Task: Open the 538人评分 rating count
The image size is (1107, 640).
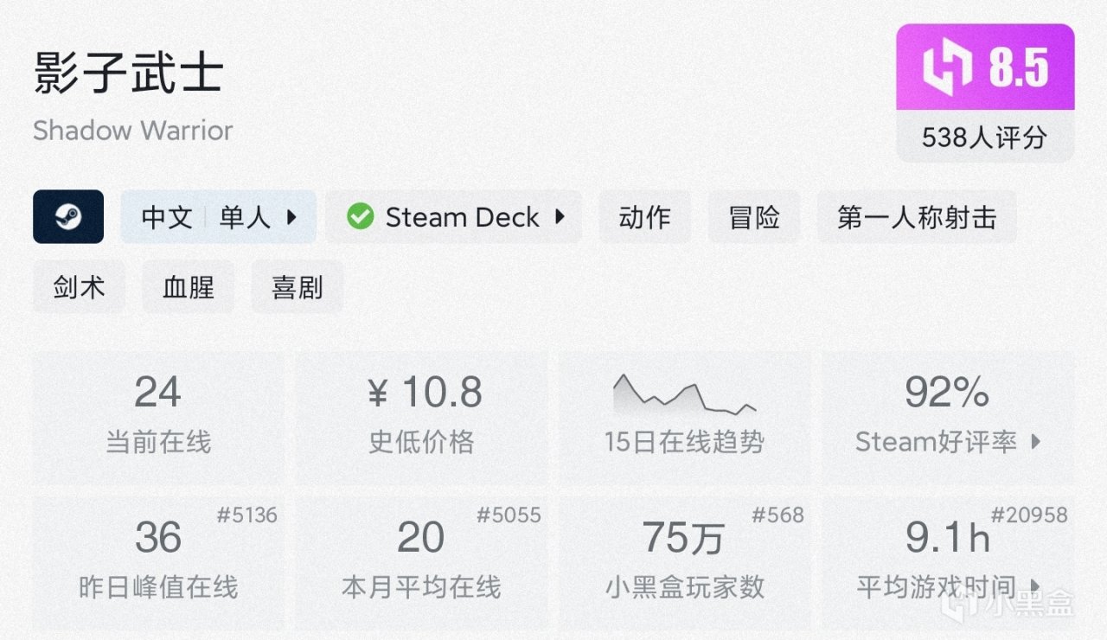Action: (x=984, y=138)
